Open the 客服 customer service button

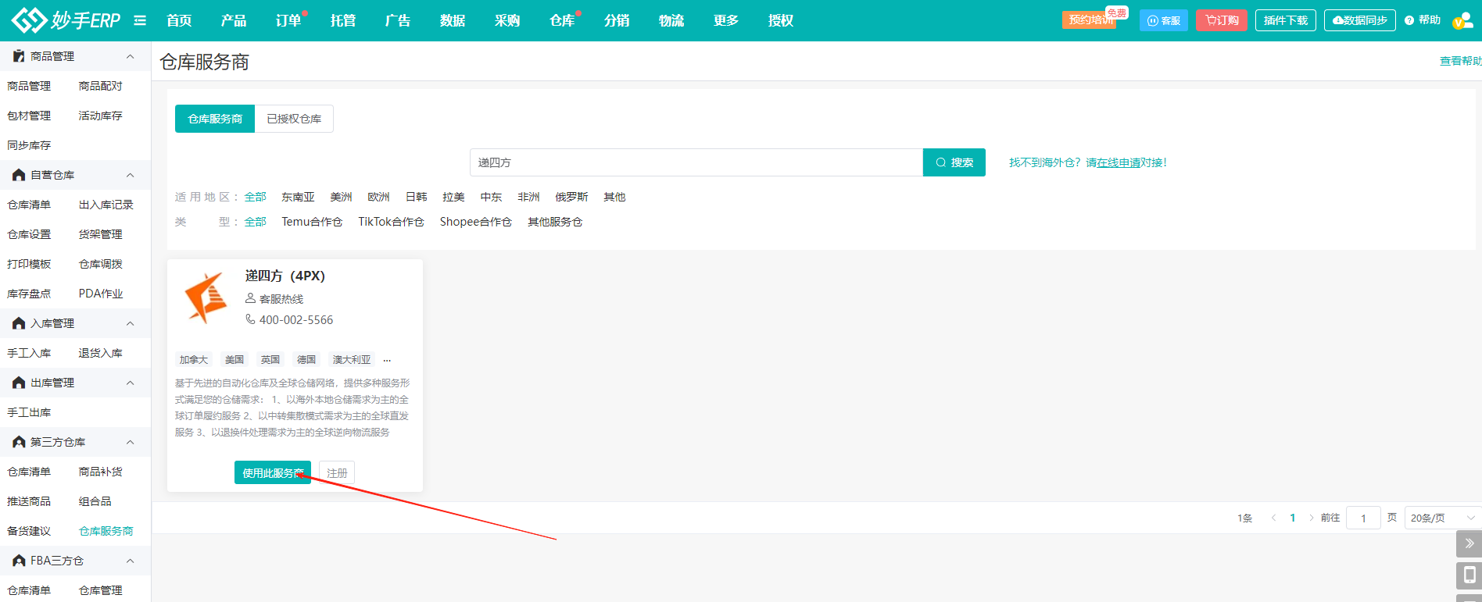(x=1164, y=20)
